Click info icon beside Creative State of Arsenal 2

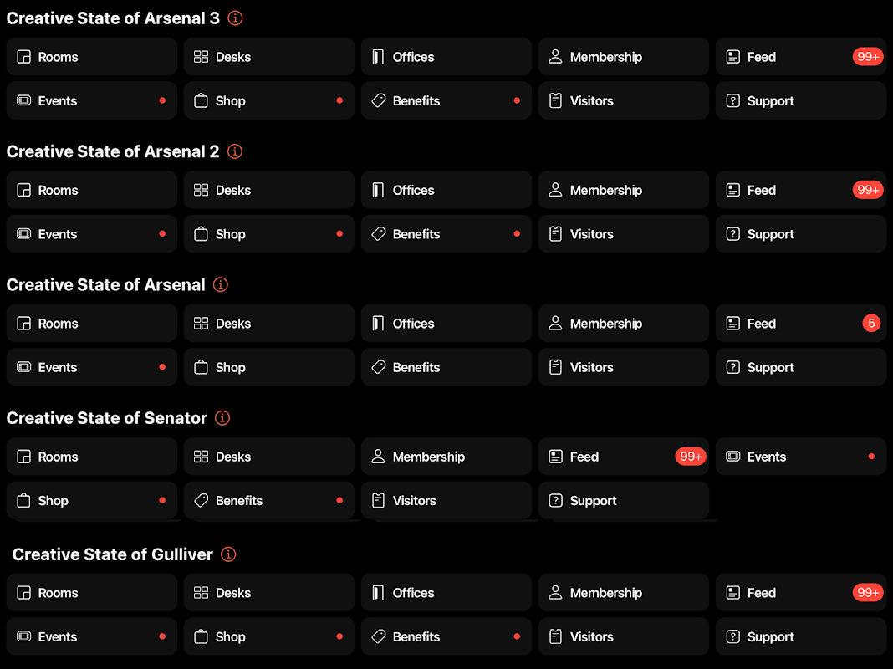coord(235,151)
